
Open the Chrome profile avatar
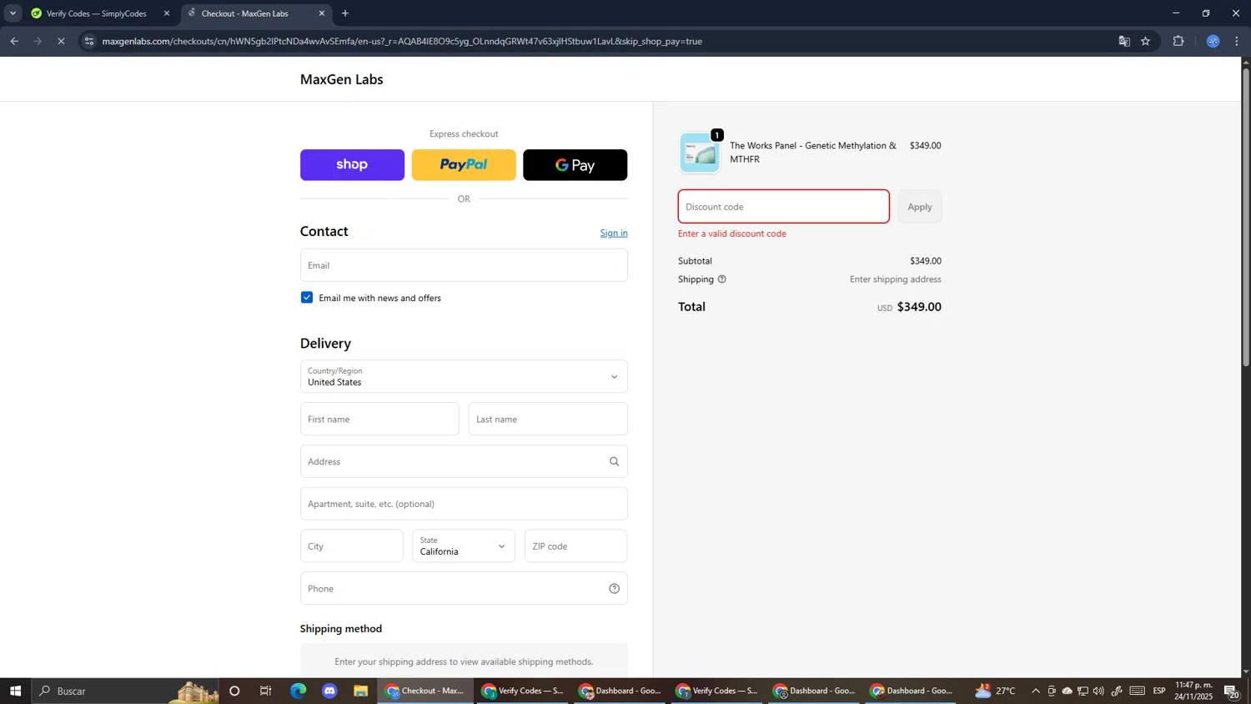1213,41
